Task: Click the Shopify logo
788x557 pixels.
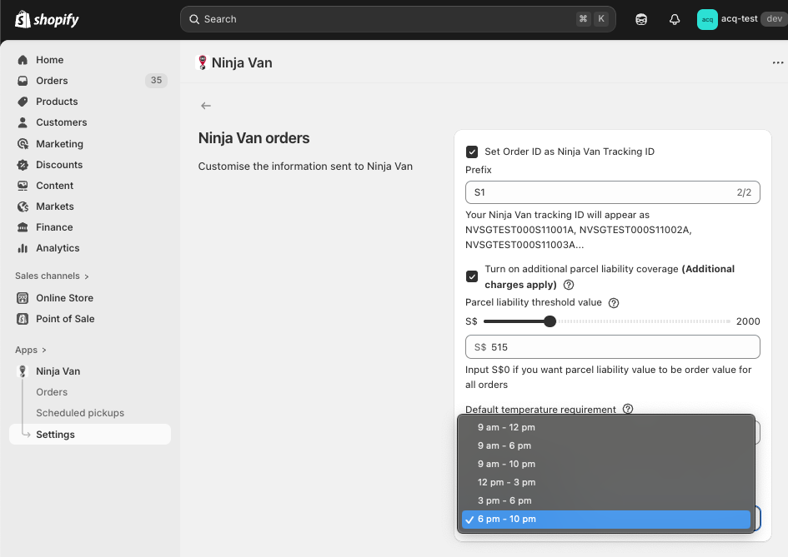Action: pos(48,19)
